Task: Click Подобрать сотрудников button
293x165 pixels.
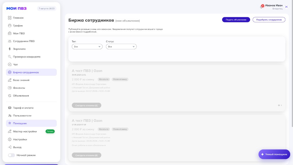Action: (269, 20)
